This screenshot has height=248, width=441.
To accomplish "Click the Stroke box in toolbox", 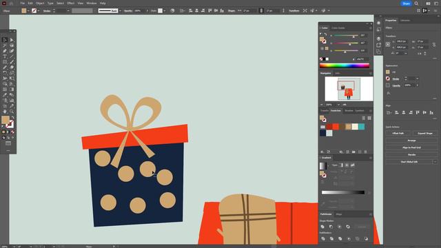I will [10, 124].
